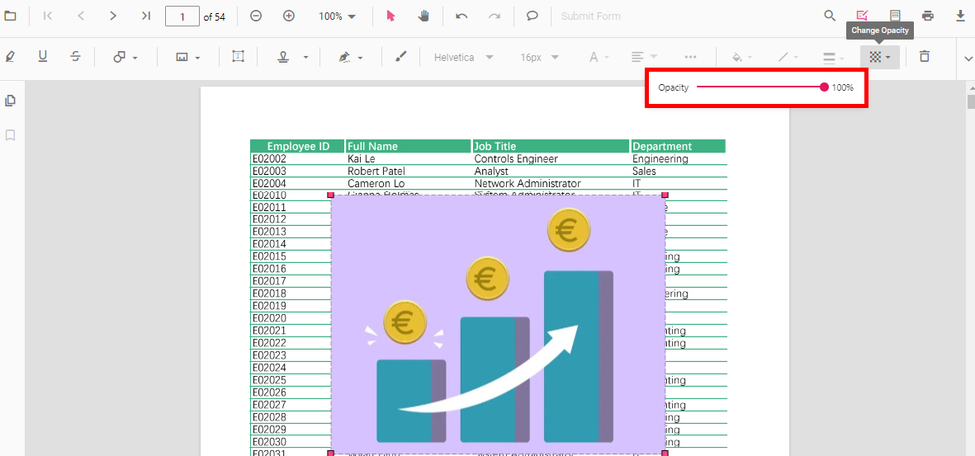Viewport: 975px width, 456px height.
Task: Click the Download icon
Action: point(960,16)
